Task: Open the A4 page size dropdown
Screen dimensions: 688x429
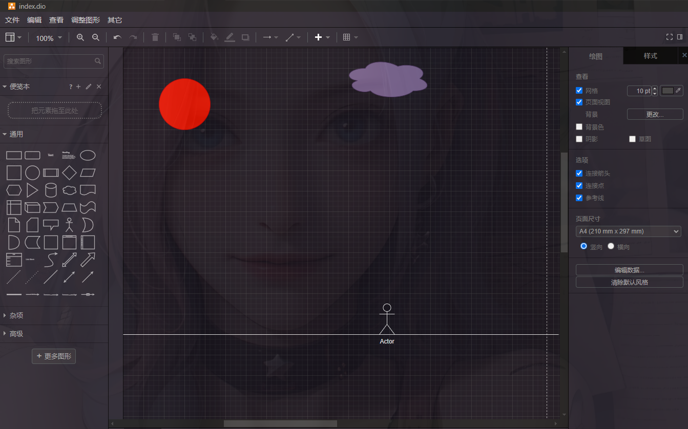Action: (x=629, y=231)
